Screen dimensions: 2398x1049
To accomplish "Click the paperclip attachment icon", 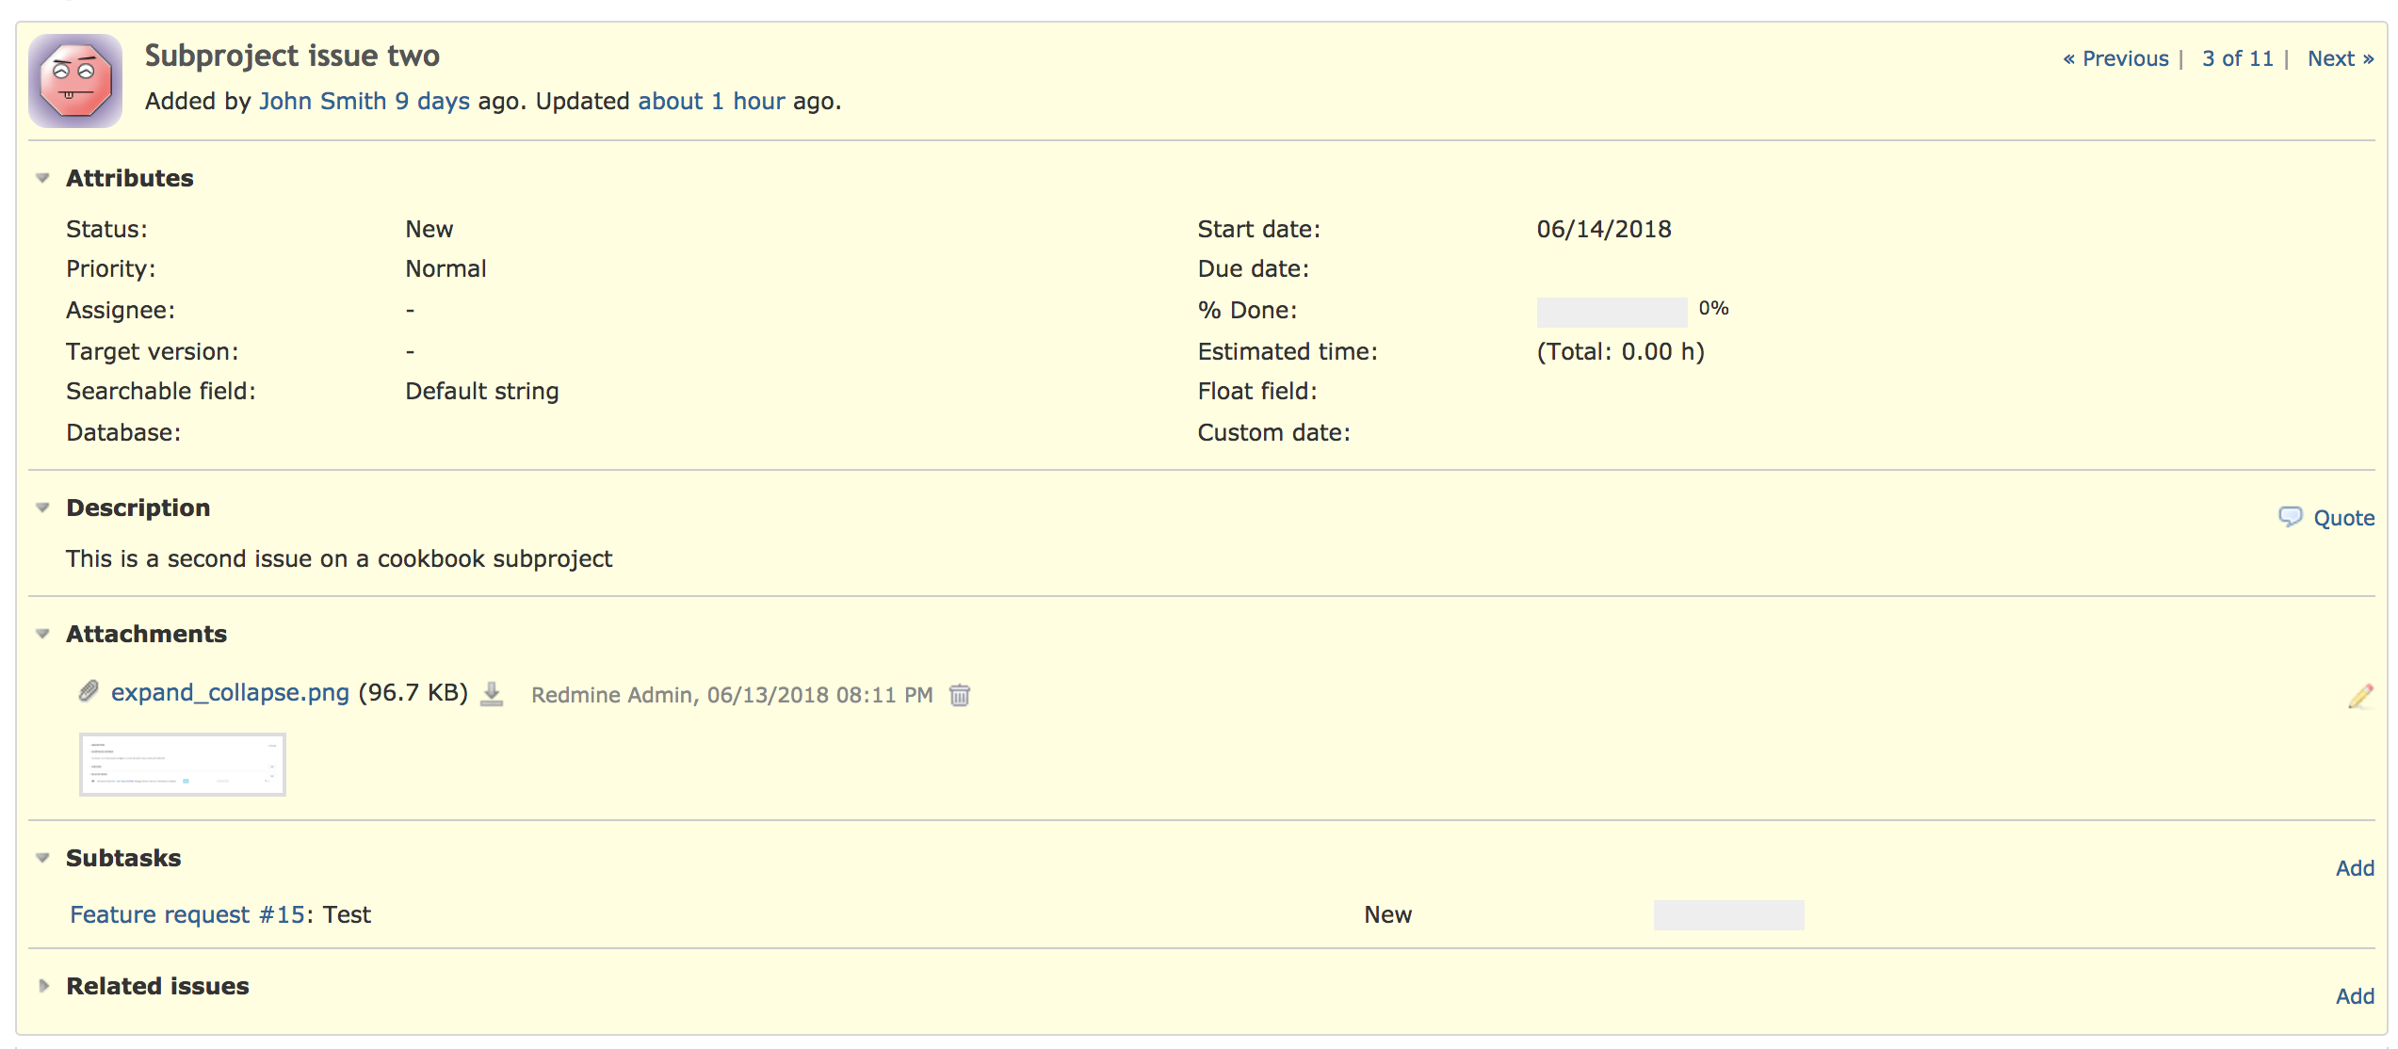I will coord(88,692).
